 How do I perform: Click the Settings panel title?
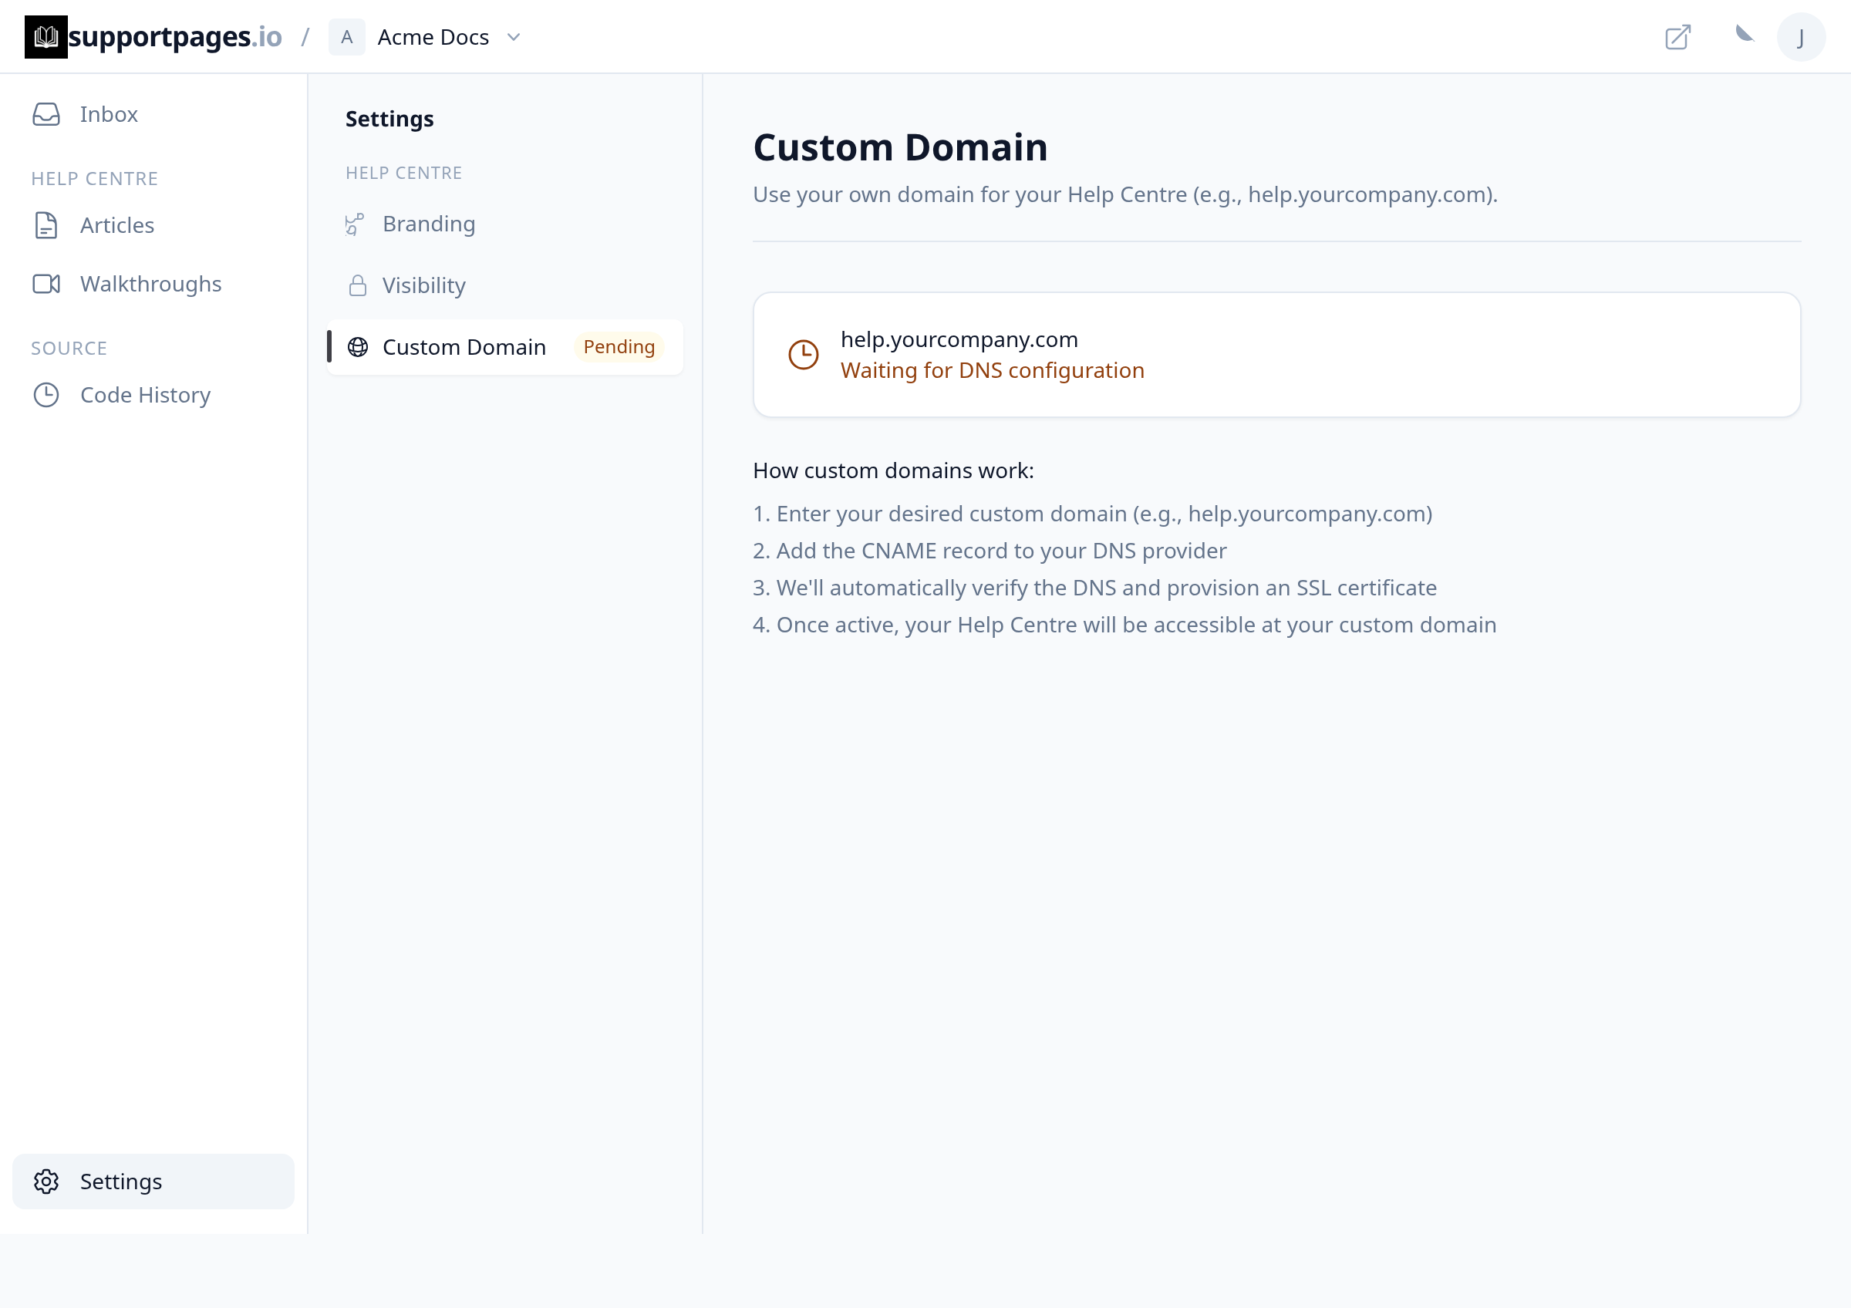(x=389, y=120)
